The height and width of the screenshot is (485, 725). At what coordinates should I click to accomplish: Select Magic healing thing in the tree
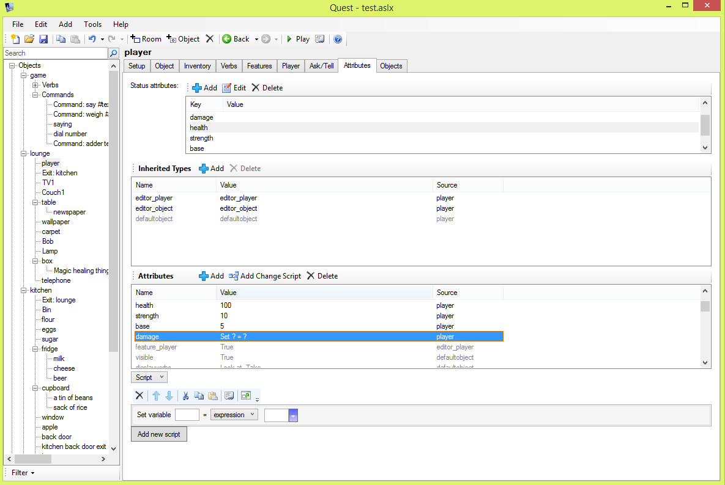coord(81,271)
